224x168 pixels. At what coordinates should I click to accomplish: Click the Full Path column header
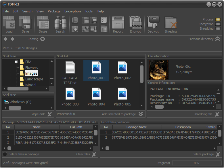[x=76, y=127]
